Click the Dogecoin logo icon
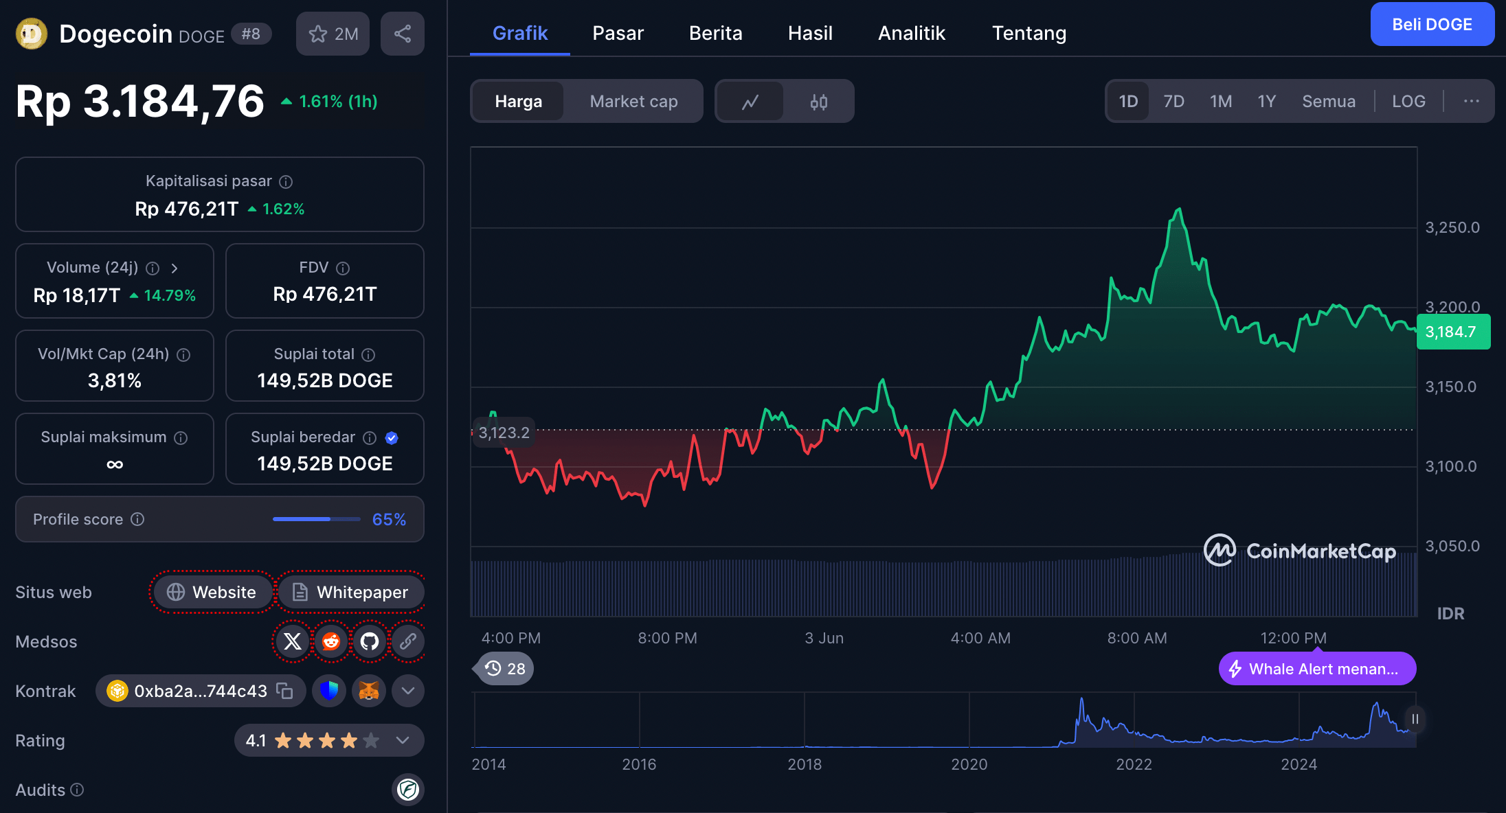The height and width of the screenshot is (813, 1506). 32,34
